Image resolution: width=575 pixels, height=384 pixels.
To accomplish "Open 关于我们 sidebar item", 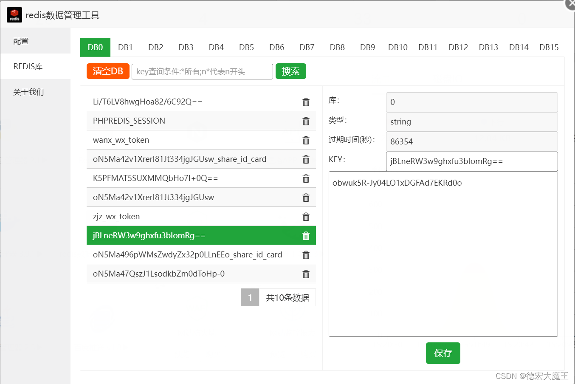I will pos(35,92).
